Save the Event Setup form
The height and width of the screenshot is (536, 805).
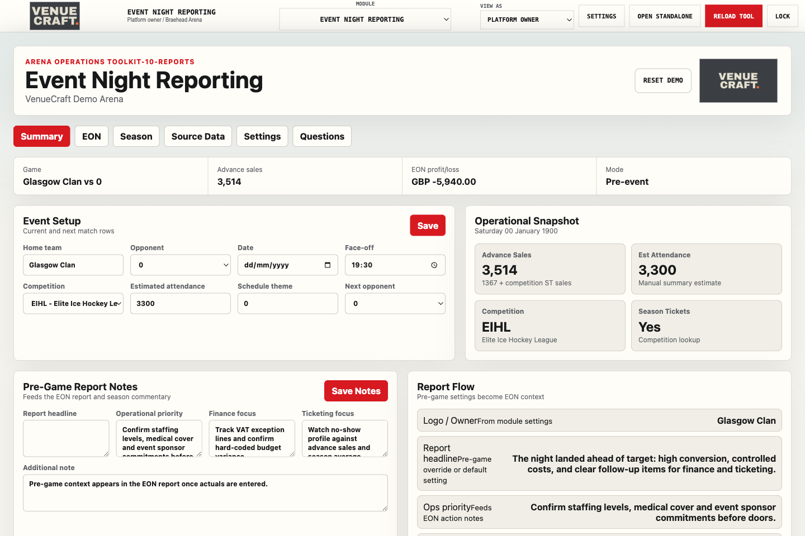(x=428, y=226)
